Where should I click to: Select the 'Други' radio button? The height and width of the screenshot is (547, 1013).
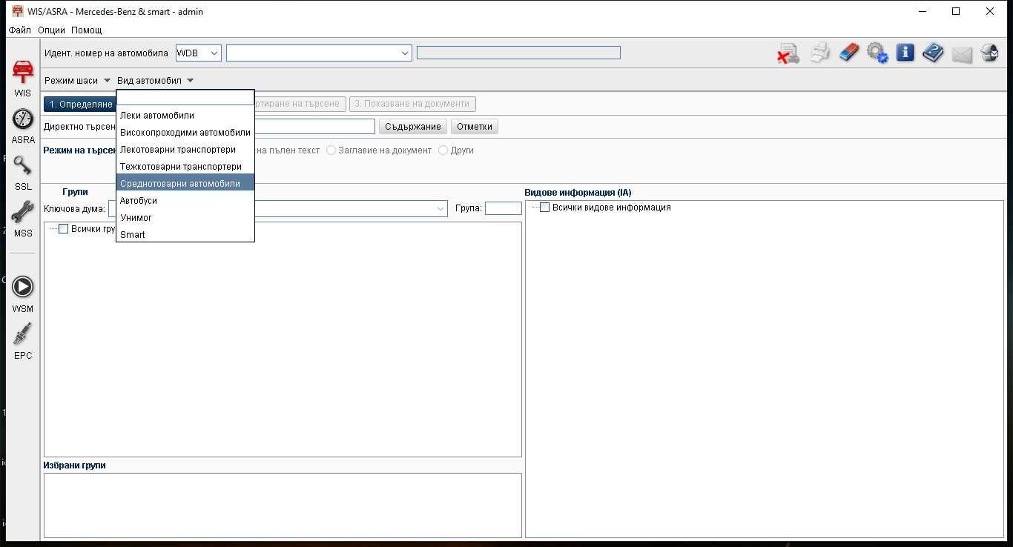pyautogui.click(x=443, y=150)
